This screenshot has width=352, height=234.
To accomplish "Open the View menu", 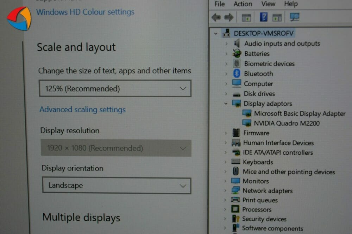I will click(268, 4).
